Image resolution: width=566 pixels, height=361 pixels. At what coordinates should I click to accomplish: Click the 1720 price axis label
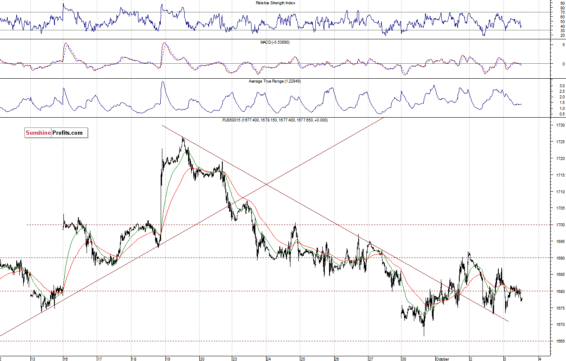click(x=560, y=159)
